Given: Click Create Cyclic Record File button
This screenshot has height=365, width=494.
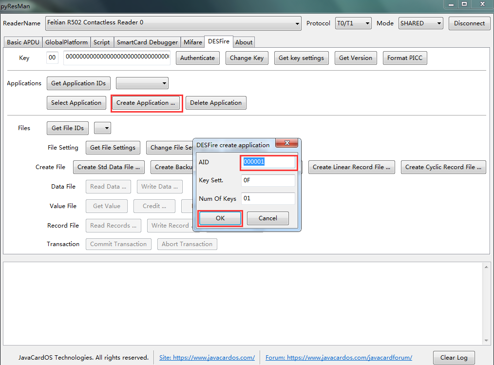Looking at the screenshot, I should click(443, 167).
